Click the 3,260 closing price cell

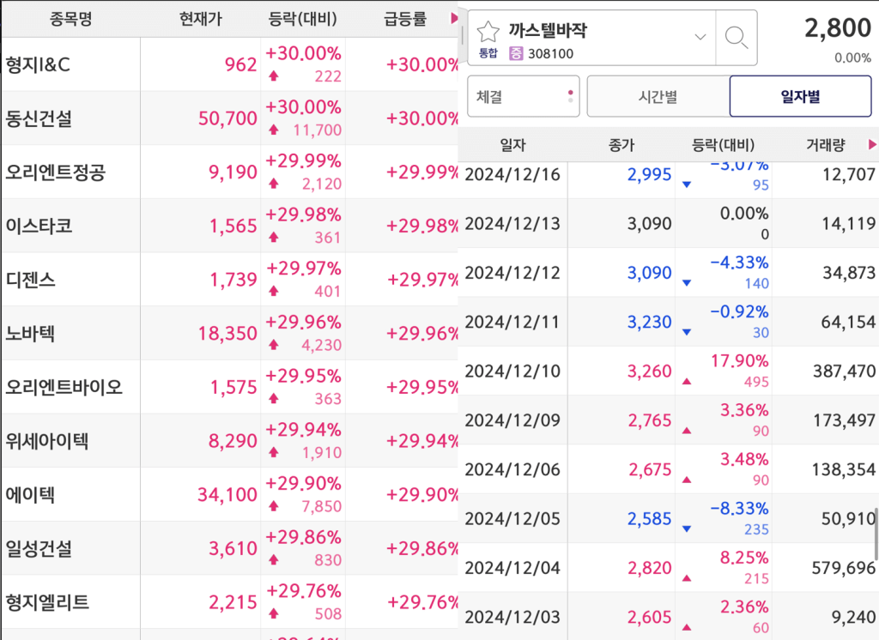click(x=649, y=371)
